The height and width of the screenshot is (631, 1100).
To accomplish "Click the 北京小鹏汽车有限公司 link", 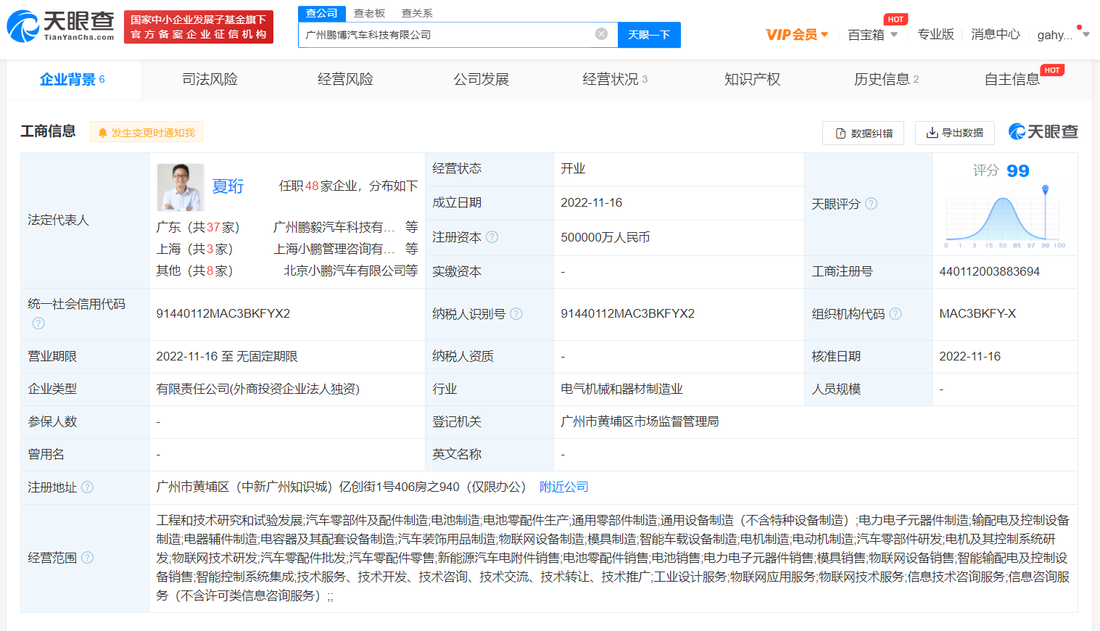I will coord(344,271).
